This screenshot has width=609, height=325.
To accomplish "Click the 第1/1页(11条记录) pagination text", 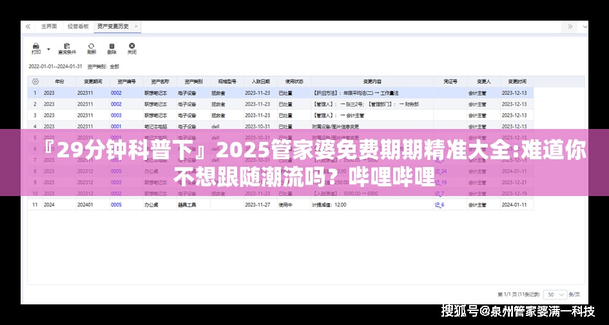I will tap(519, 295).
